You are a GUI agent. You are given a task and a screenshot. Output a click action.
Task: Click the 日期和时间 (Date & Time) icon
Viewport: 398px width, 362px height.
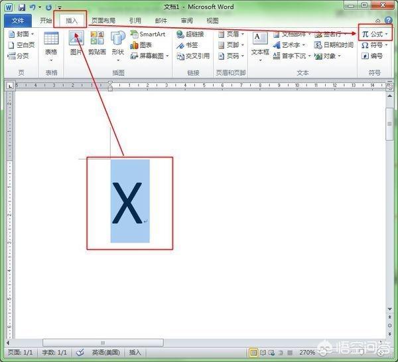click(318, 45)
